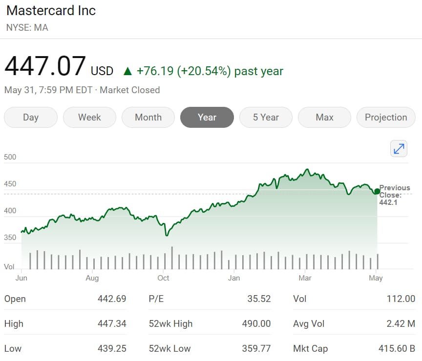Click the 52wk High value 490.00
The width and height of the screenshot is (422, 361).
(256, 323)
